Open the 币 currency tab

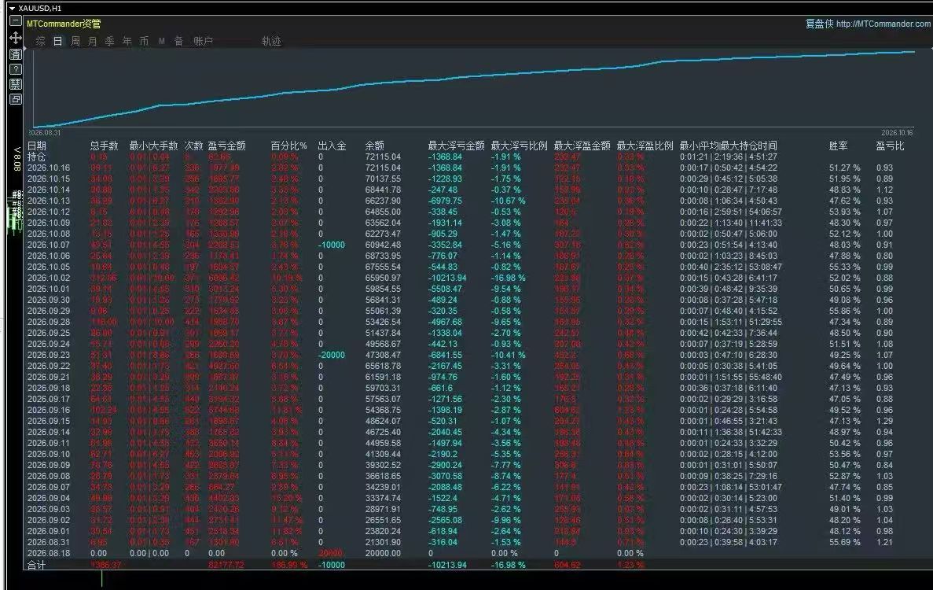(x=144, y=41)
